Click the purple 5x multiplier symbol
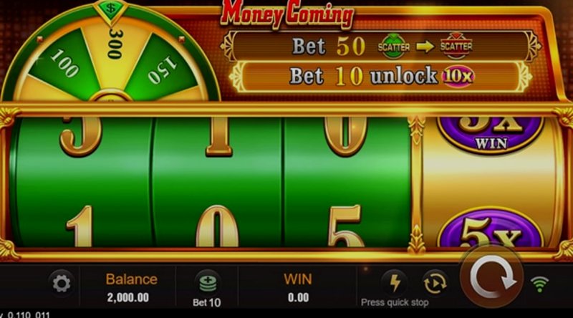This screenshot has width=573, height=318. coord(491,229)
